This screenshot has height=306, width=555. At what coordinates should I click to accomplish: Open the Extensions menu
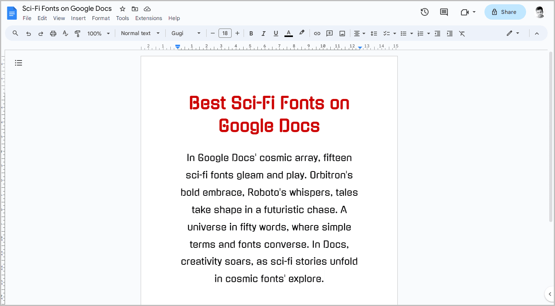(148, 18)
